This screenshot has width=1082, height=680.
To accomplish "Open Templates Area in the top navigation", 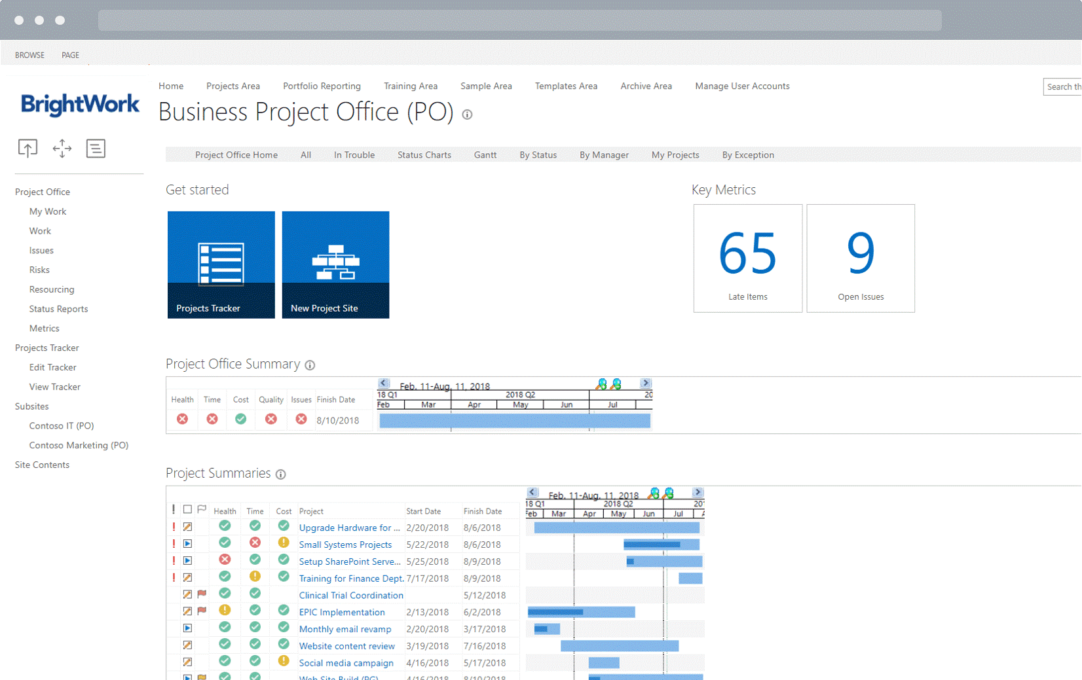I will pos(566,86).
